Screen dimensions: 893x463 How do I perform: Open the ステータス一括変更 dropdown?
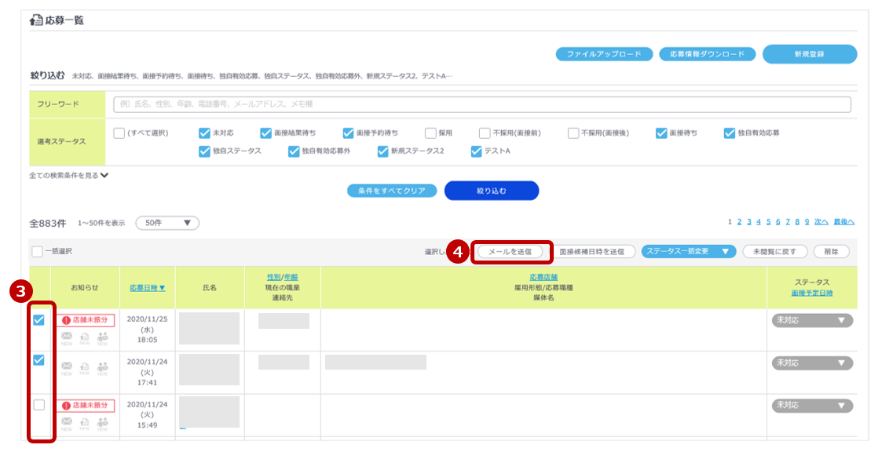(x=688, y=252)
